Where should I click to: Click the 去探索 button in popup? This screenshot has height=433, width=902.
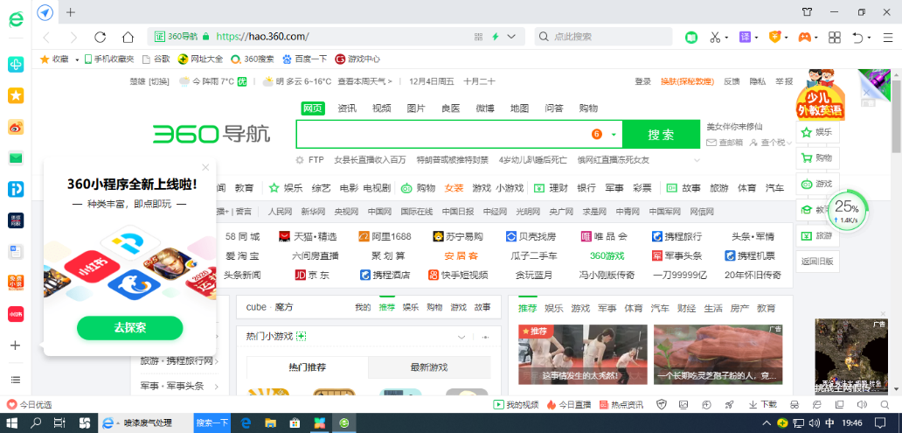[130, 328]
